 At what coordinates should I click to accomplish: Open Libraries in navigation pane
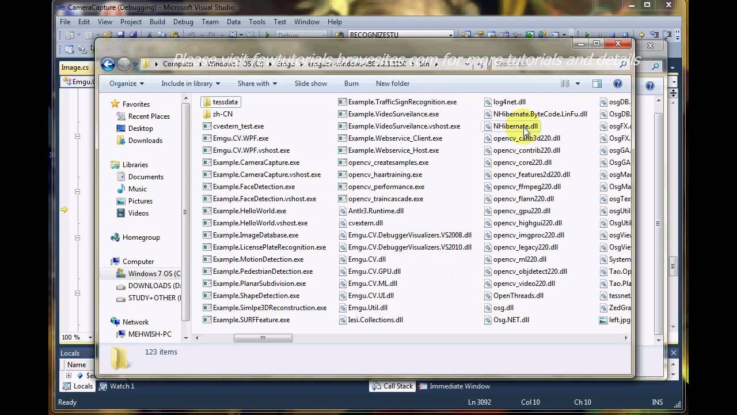(x=129, y=165)
